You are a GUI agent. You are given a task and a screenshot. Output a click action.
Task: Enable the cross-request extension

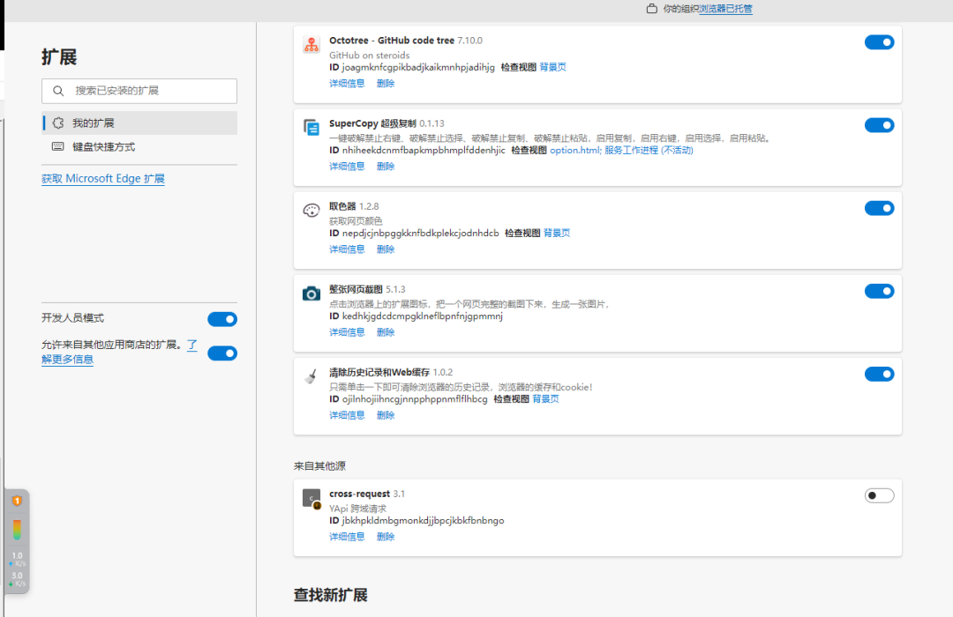coord(879,495)
